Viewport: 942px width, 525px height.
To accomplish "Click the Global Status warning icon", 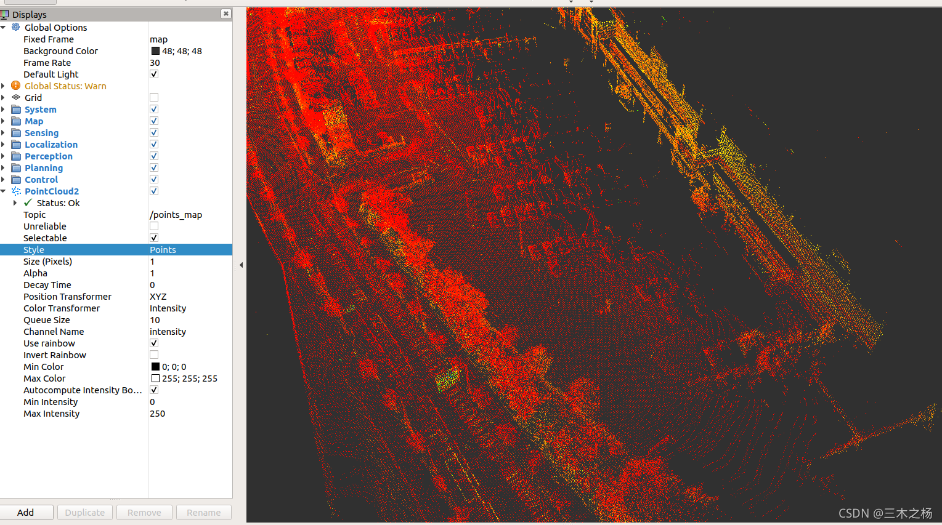I will coord(16,86).
